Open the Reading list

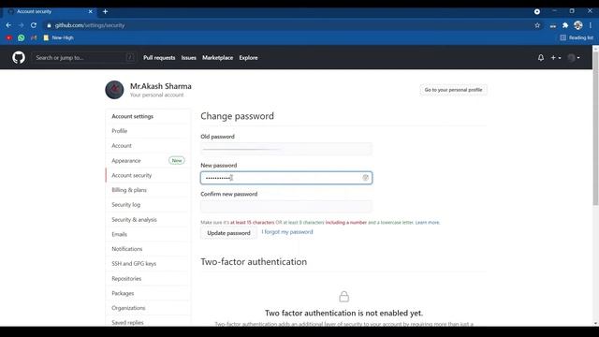coord(577,37)
